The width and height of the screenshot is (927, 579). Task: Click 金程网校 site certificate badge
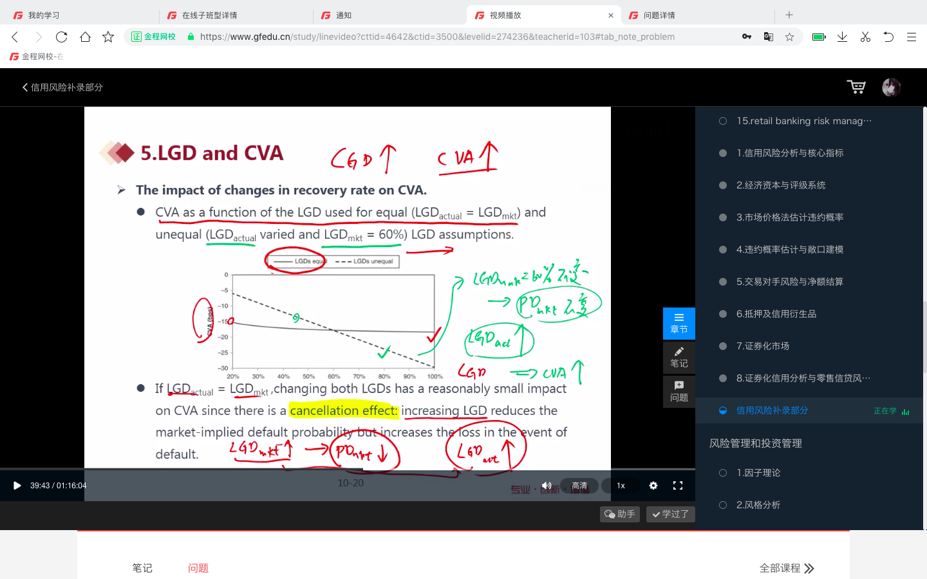[154, 37]
